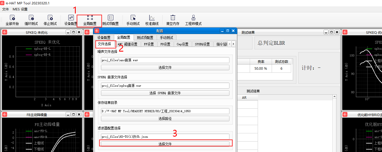
Task: Open 校准曲线 calibration curve tool
Action: click(152, 20)
